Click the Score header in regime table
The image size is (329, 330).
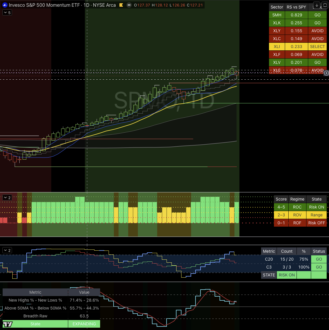(x=281, y=199)
